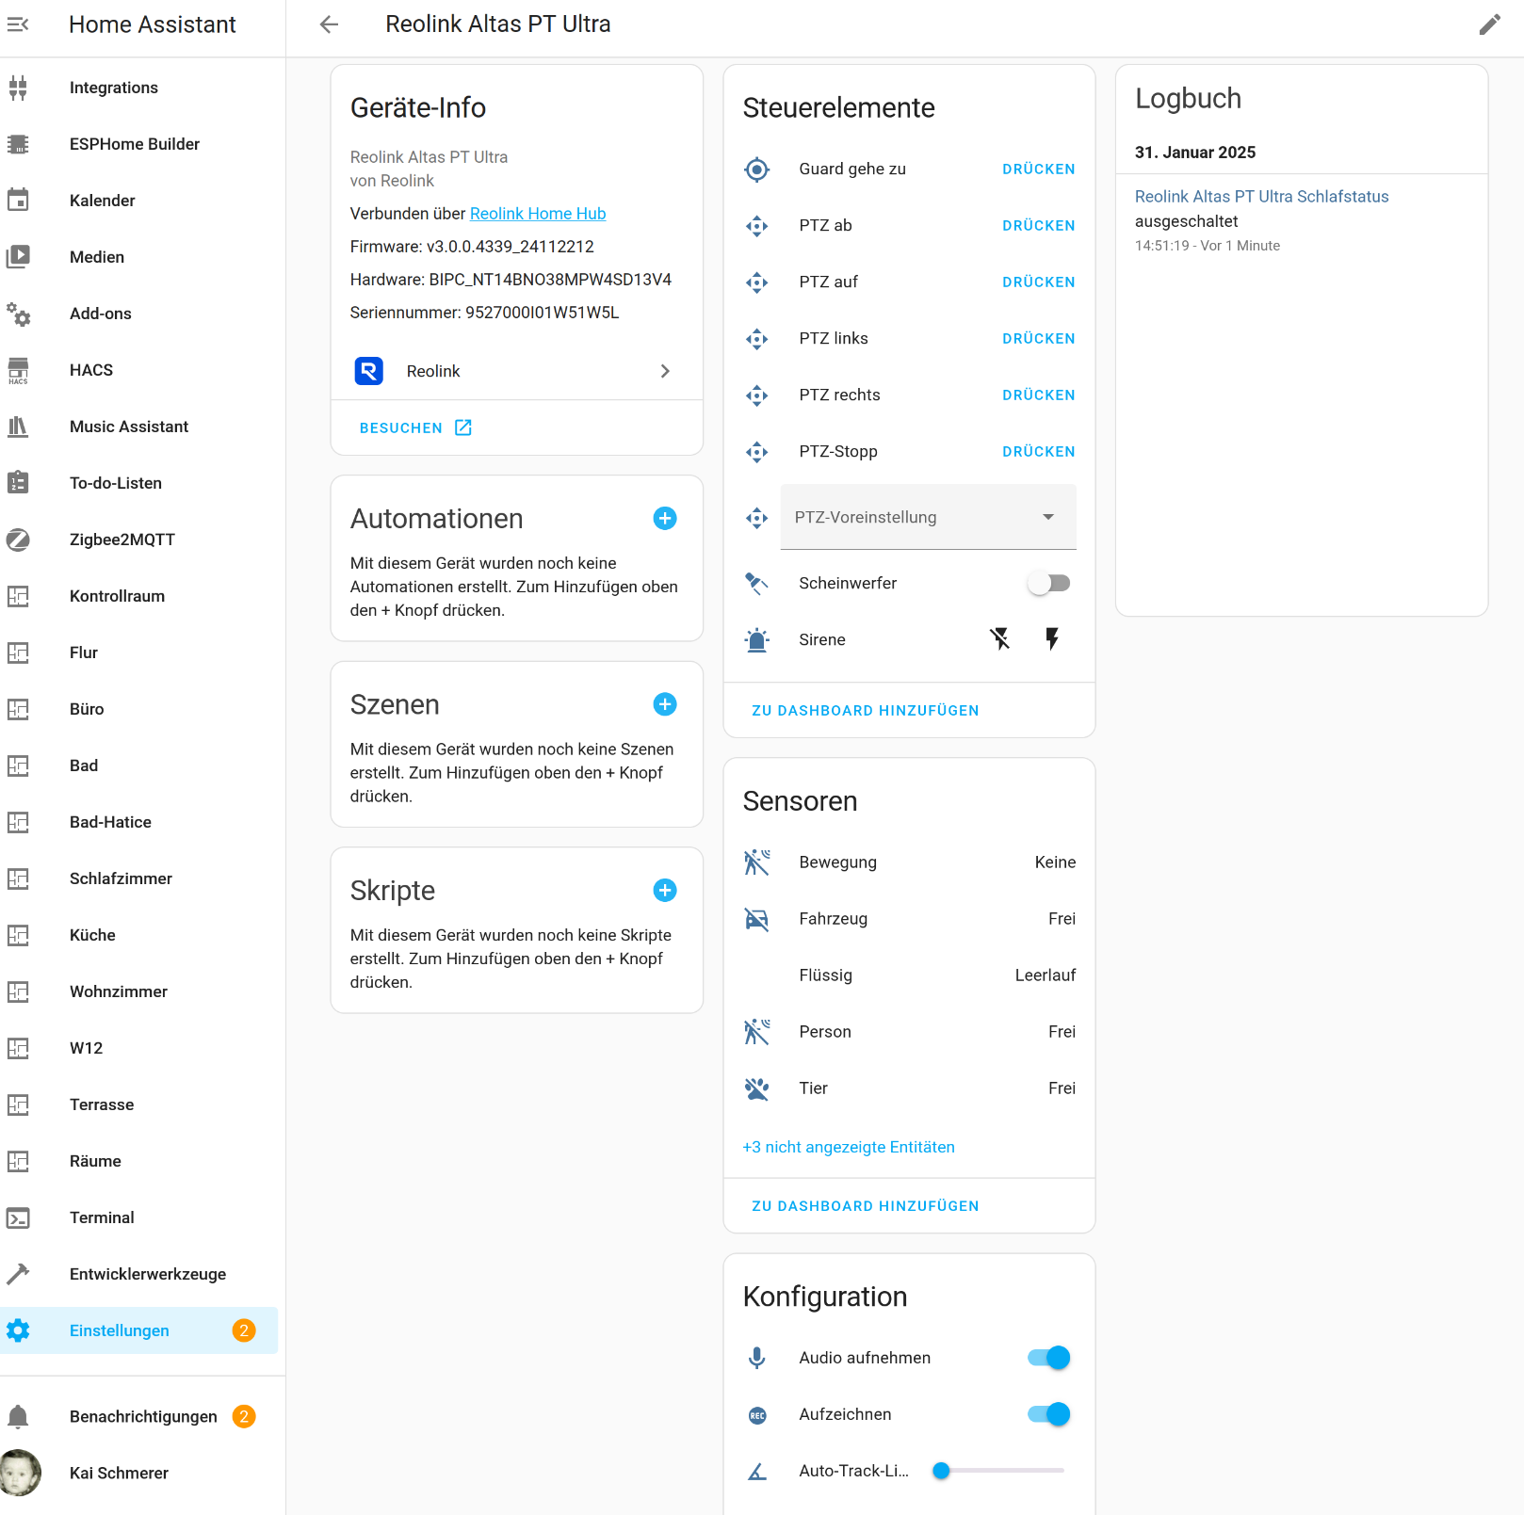Click the Aufzeichnen REC icon

[757, 1414]
